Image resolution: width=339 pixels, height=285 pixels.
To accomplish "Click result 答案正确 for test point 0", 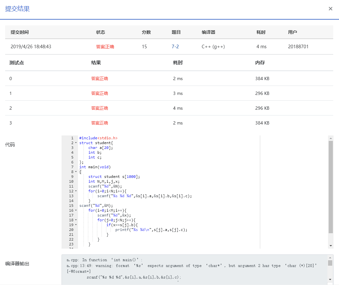I will [x=100, y=78].
